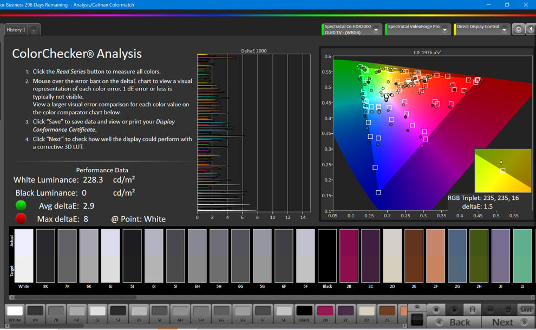Open the settings gear in the top toolbar
The width and height of the screenshot is (536, 330).
click(518, 29)
